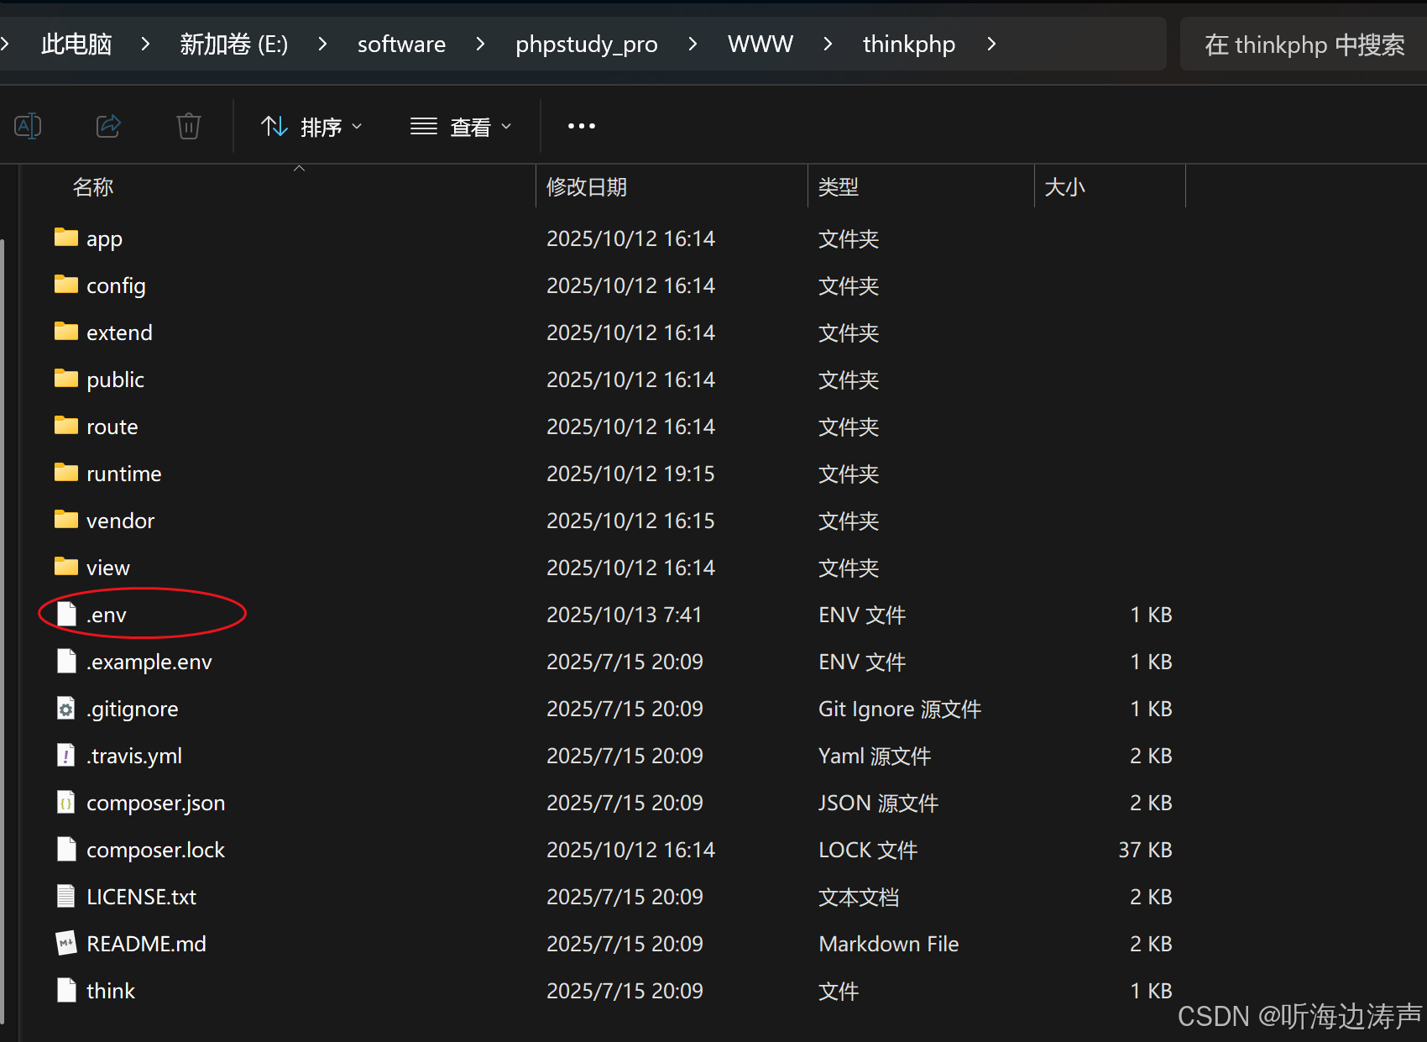Image resolution: width=1427 pixels, height=1042 pixels.
Task: Click the 在 thinkphp 中搜索 search box
Action: click(x=1304, y=44)
